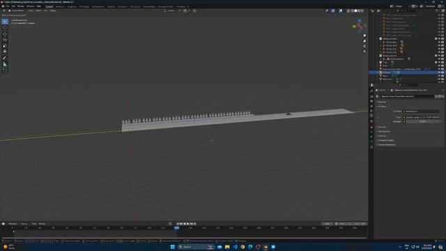Collapse the wheels collection in outliner
446x251 pixels.
[378, 39]
